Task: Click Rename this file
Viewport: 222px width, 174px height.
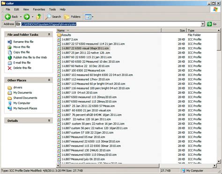Action: [x=23, y=42]
